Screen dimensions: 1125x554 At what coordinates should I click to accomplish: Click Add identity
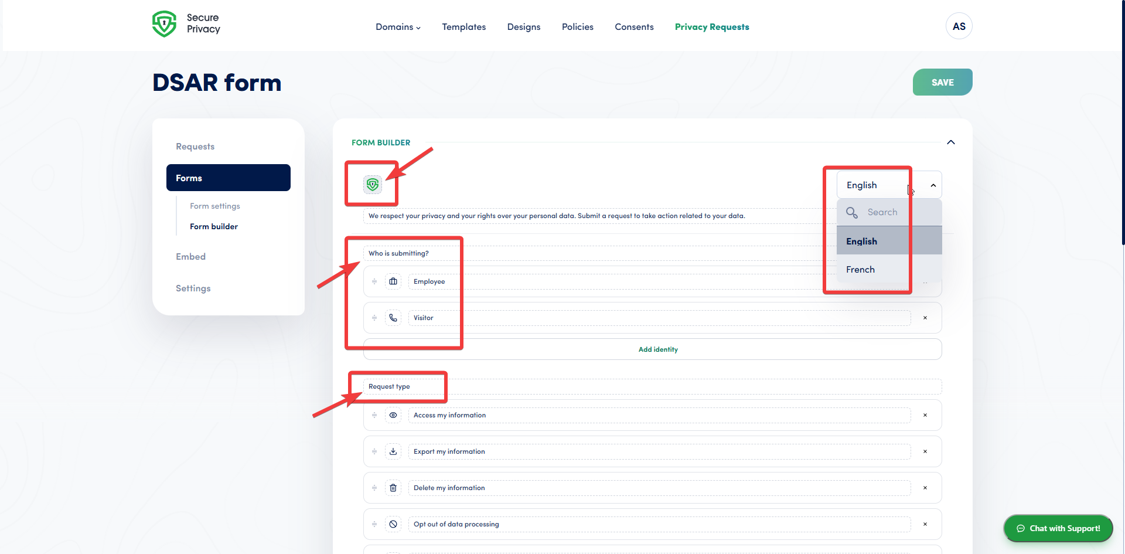[x=653, y=349]
